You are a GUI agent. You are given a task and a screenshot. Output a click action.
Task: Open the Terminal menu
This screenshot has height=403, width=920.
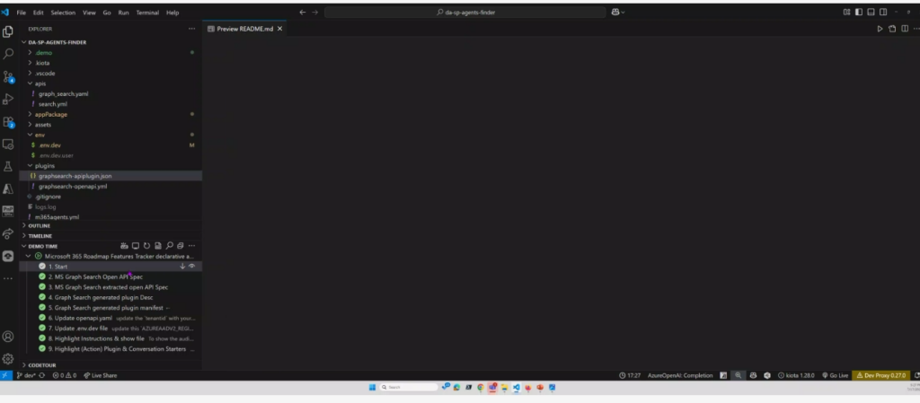147,13
